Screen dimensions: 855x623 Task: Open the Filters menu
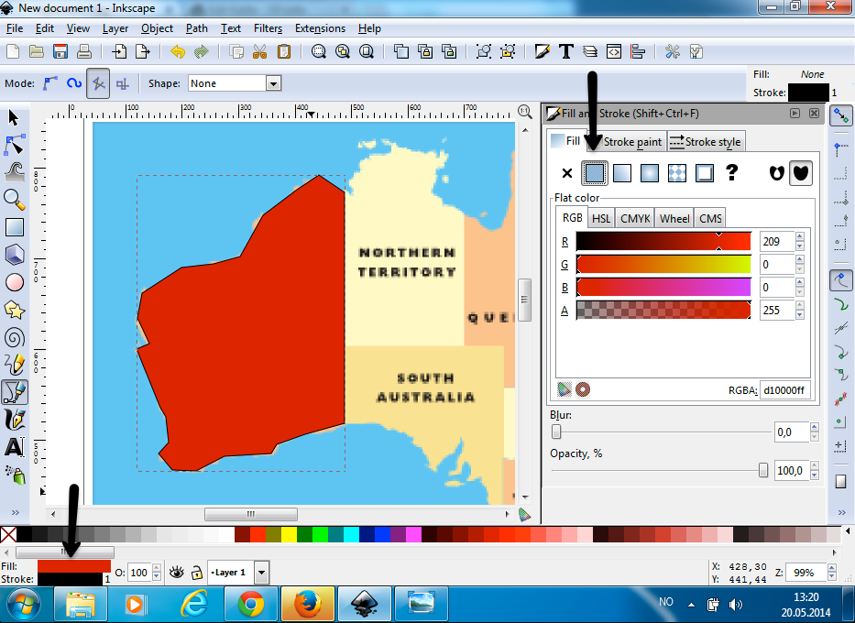(268, 28)
